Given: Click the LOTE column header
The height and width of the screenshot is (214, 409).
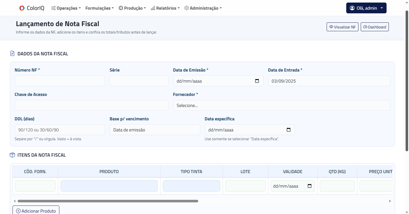Looking at the screenshot, I should tap(245, 172).
